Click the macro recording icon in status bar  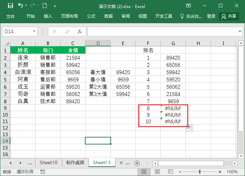[x=42, y=171]
